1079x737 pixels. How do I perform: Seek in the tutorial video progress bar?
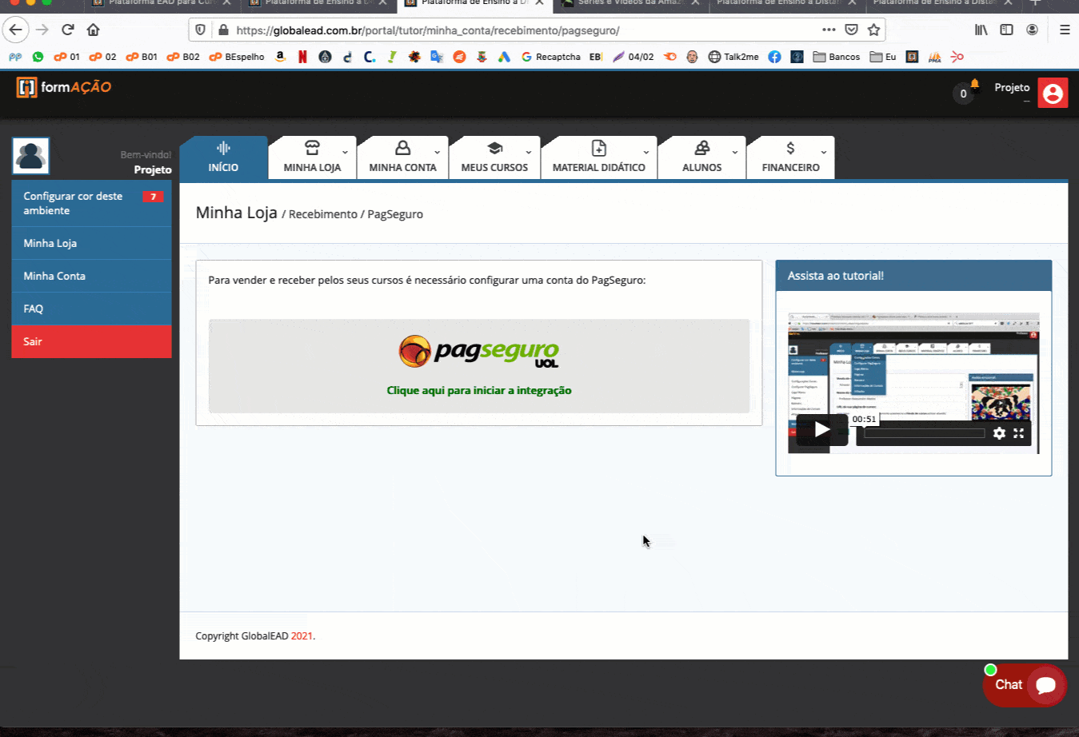pyautogui.click(x=924, y=433)
